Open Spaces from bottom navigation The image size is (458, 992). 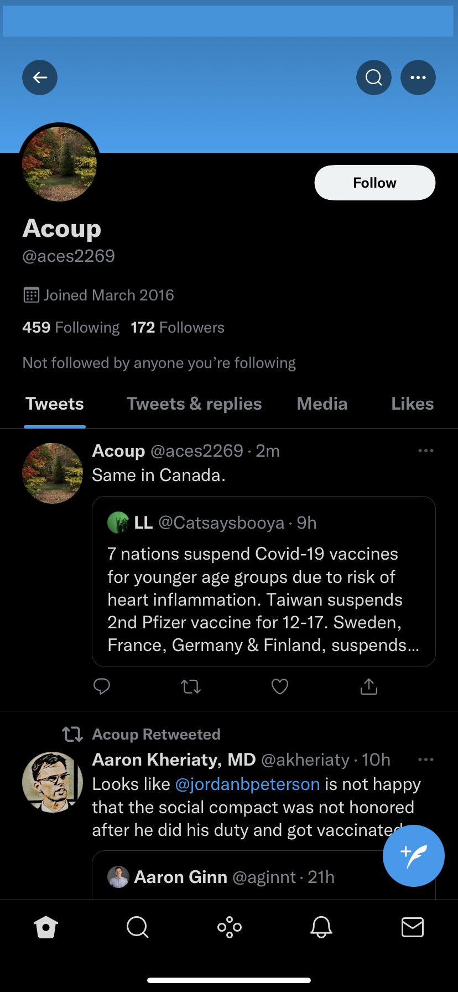[x=229, y=927]
